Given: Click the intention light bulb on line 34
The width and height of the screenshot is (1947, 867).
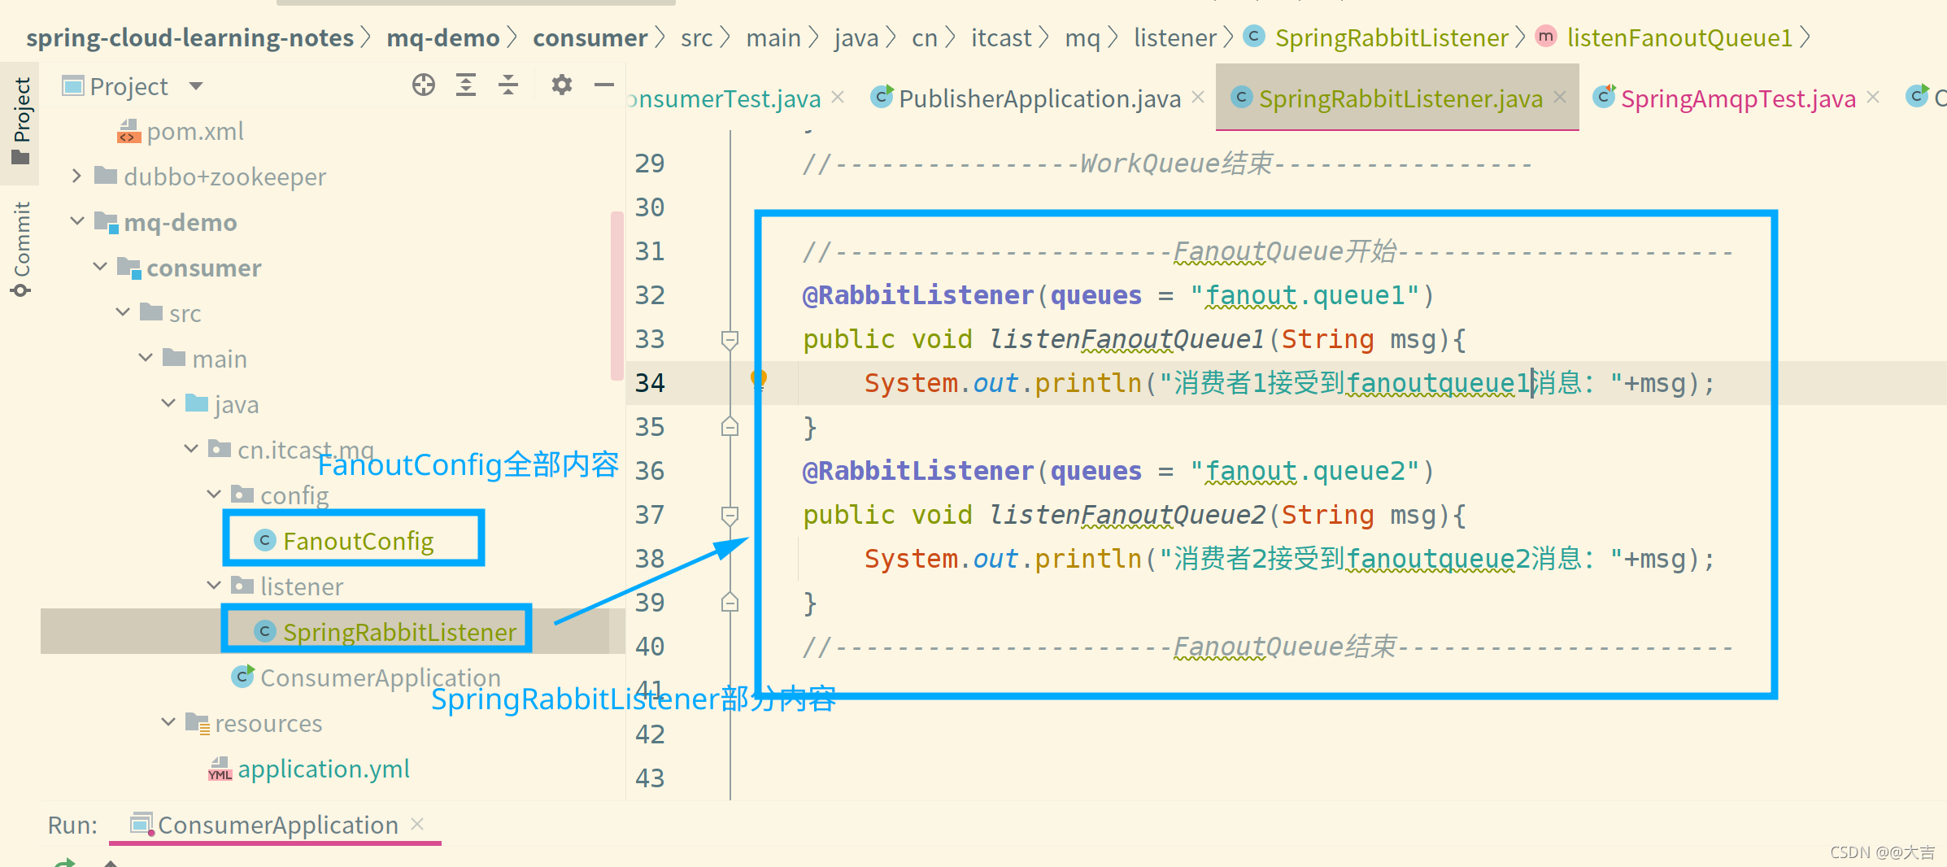Looking at the screenshot, I should [x=759, y=380].
